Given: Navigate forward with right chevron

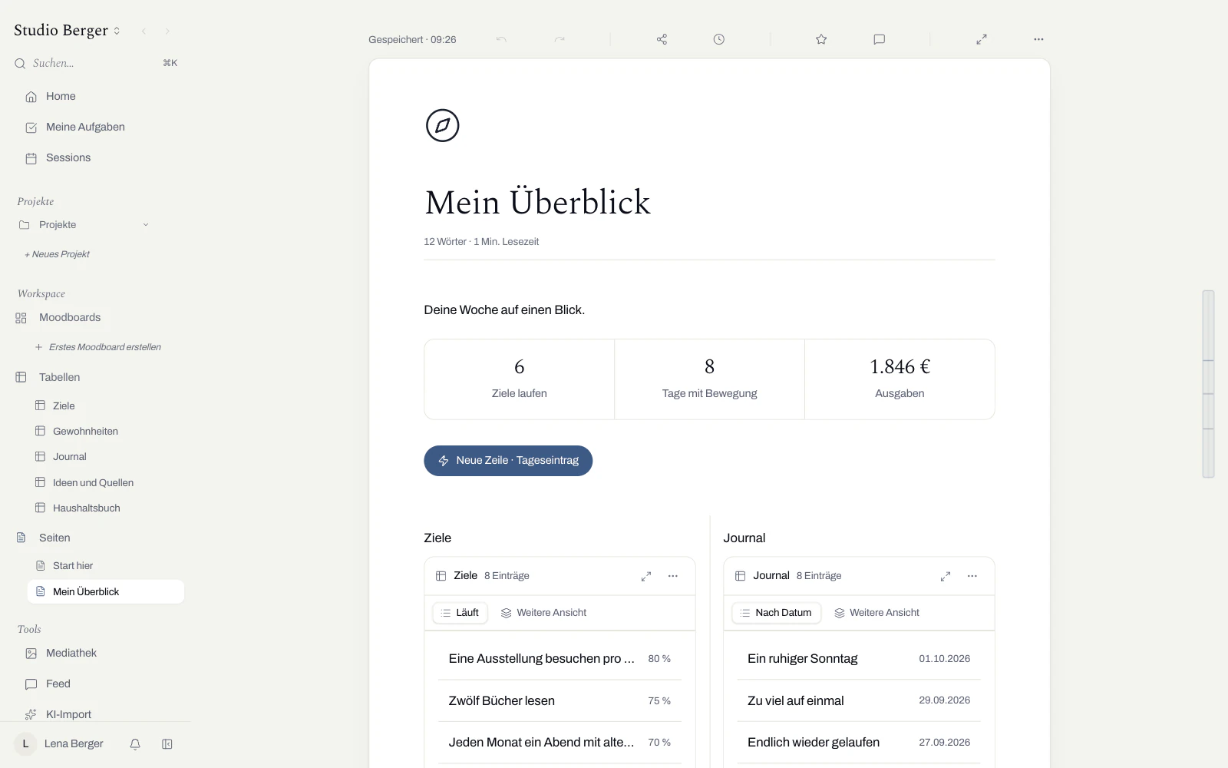Looking at the screenshot, I should point(167,31).
